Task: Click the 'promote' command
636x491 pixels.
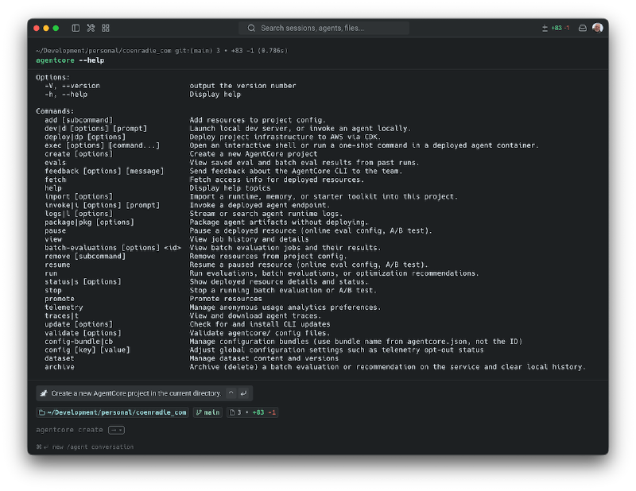Action: point(59,299)
